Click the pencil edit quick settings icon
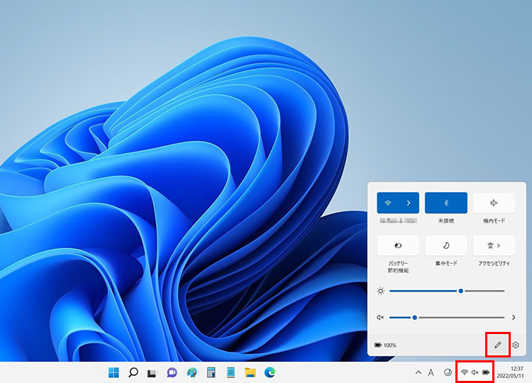Screen dimensions: 532x383 pos(498,345)
